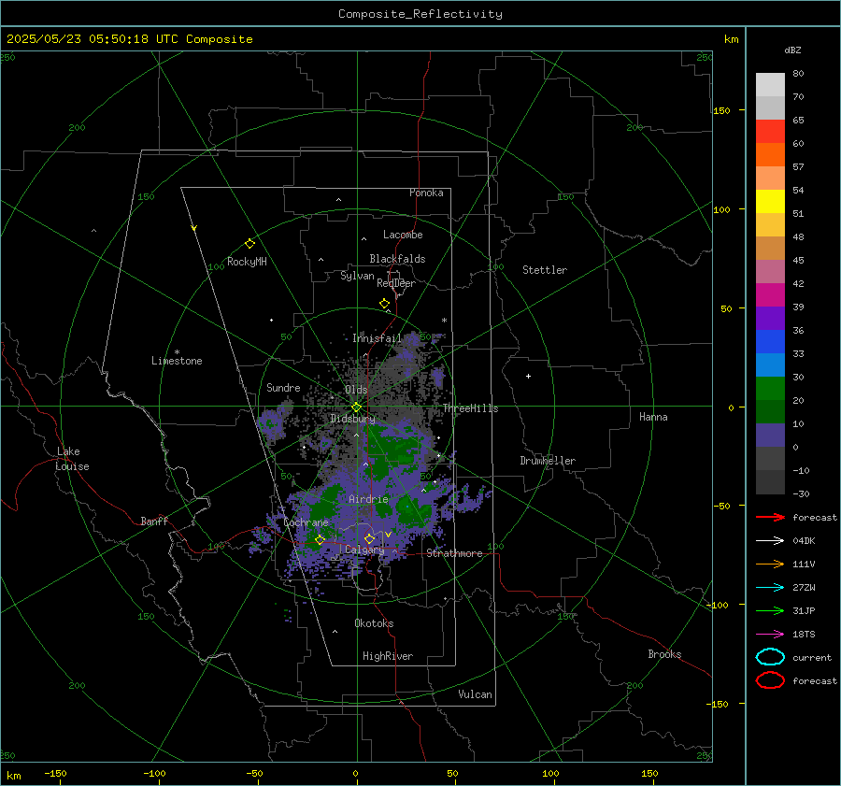Screen dimensions: 841x786
Task: Click the yellow diamond marker below RedDeer
Action: pyautogui.click(x=385, y=304)
